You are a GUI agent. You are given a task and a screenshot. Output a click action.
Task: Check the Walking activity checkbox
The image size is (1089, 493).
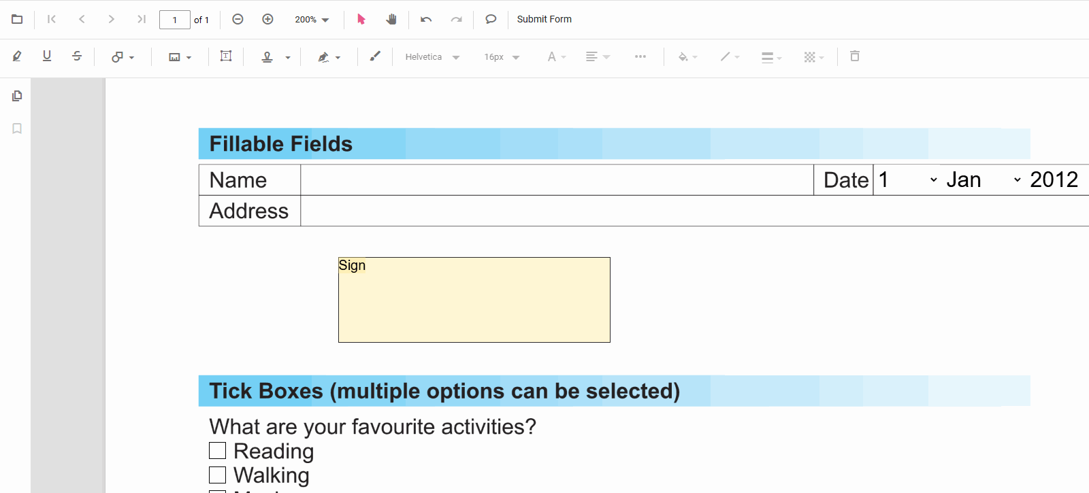(x=217, y=475)
